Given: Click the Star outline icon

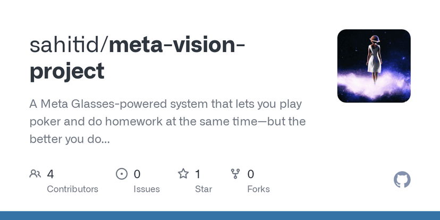Looking at the screenshot, I should 183,174.
